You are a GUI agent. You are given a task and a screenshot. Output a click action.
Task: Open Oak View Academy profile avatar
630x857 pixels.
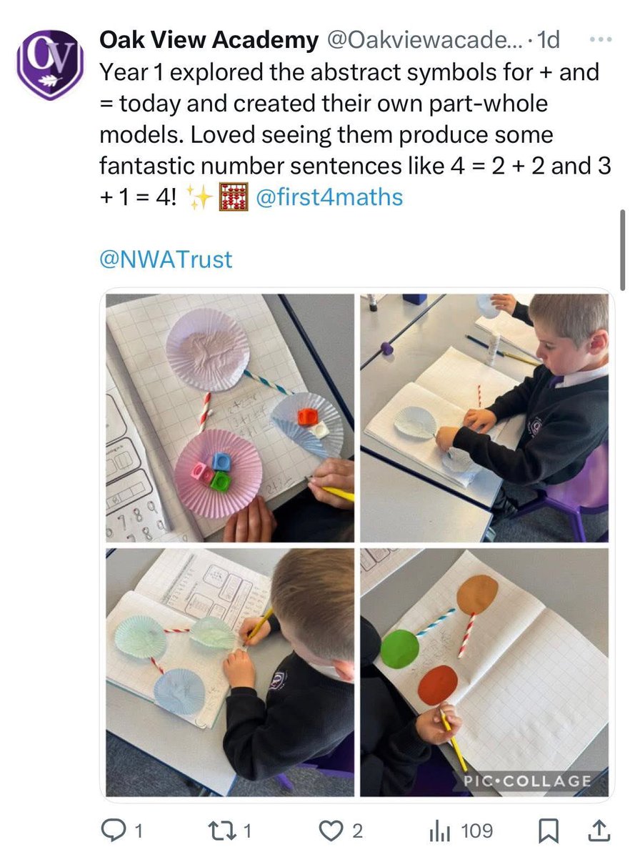[50, 64]
